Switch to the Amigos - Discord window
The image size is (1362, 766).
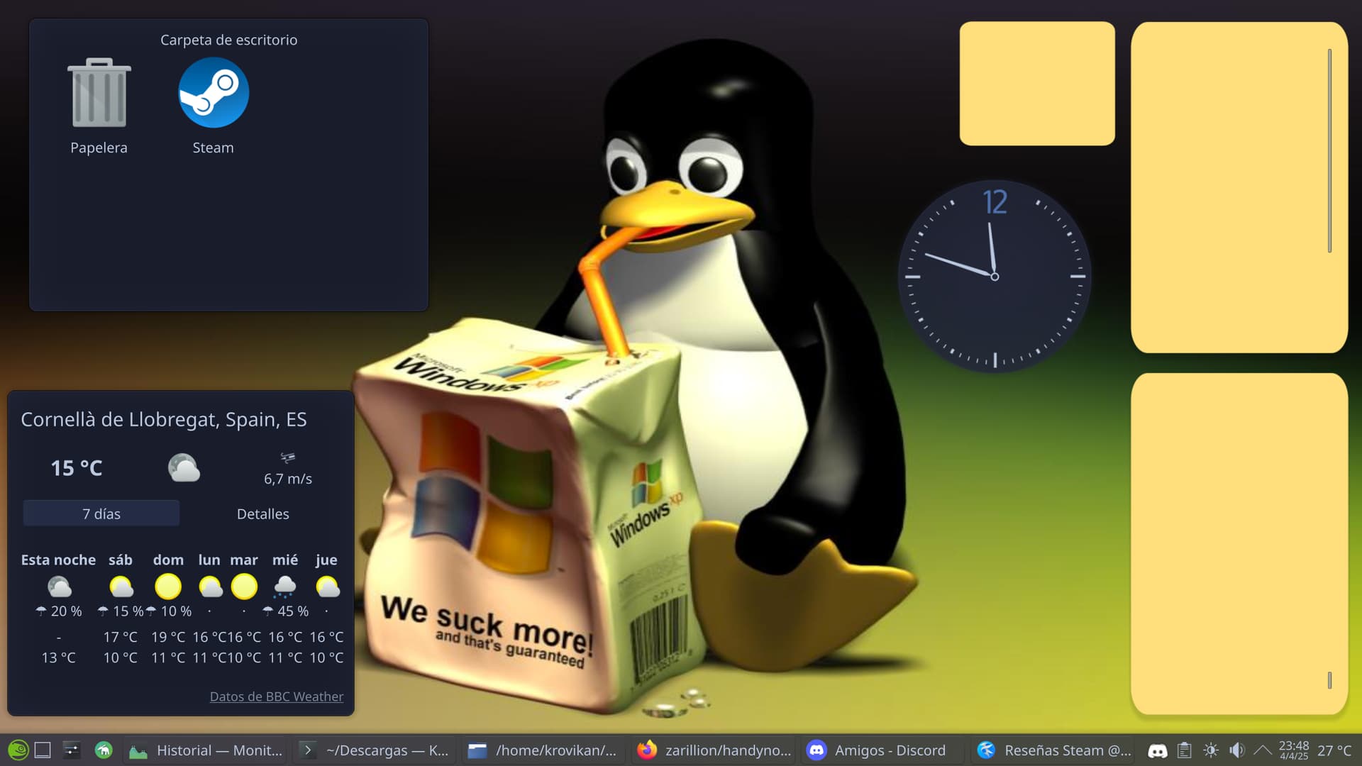click(x=882, y=750)
